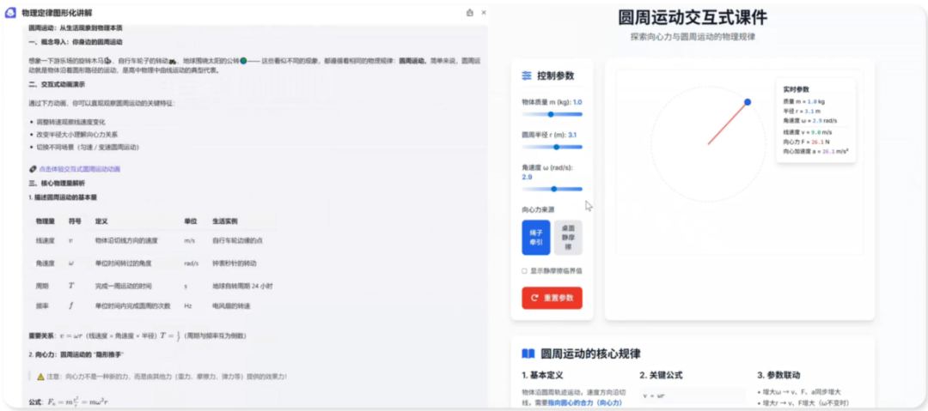Image resolution: width=928 pixels, height=411 pixels.
Task: Click the 线速度 v = 9.0 m/s reading
Action: [x=808, y=132]
